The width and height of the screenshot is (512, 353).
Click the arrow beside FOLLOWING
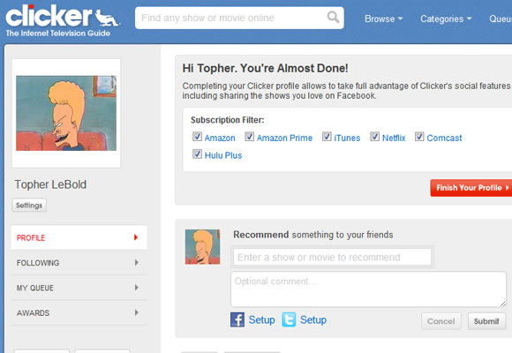pos(137,262)
